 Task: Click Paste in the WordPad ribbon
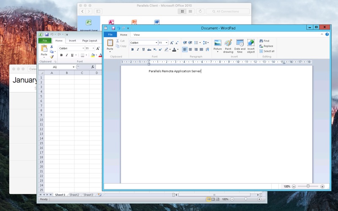tap(110, 45)
